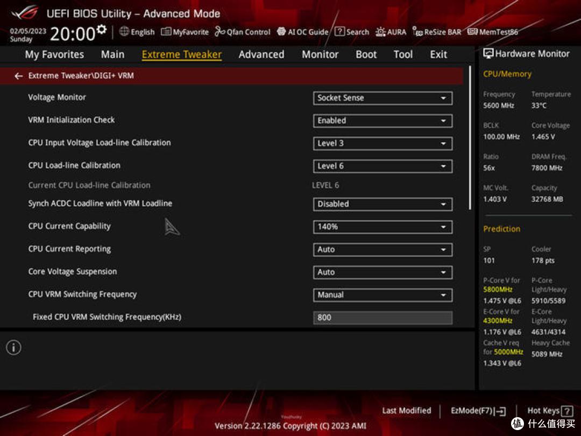Image resolution: width=581 pixels, height=436 pixels.
Task: Open CPU Input Voltage Load-line Calibration dropdown
Action: (x=382, y=144)
